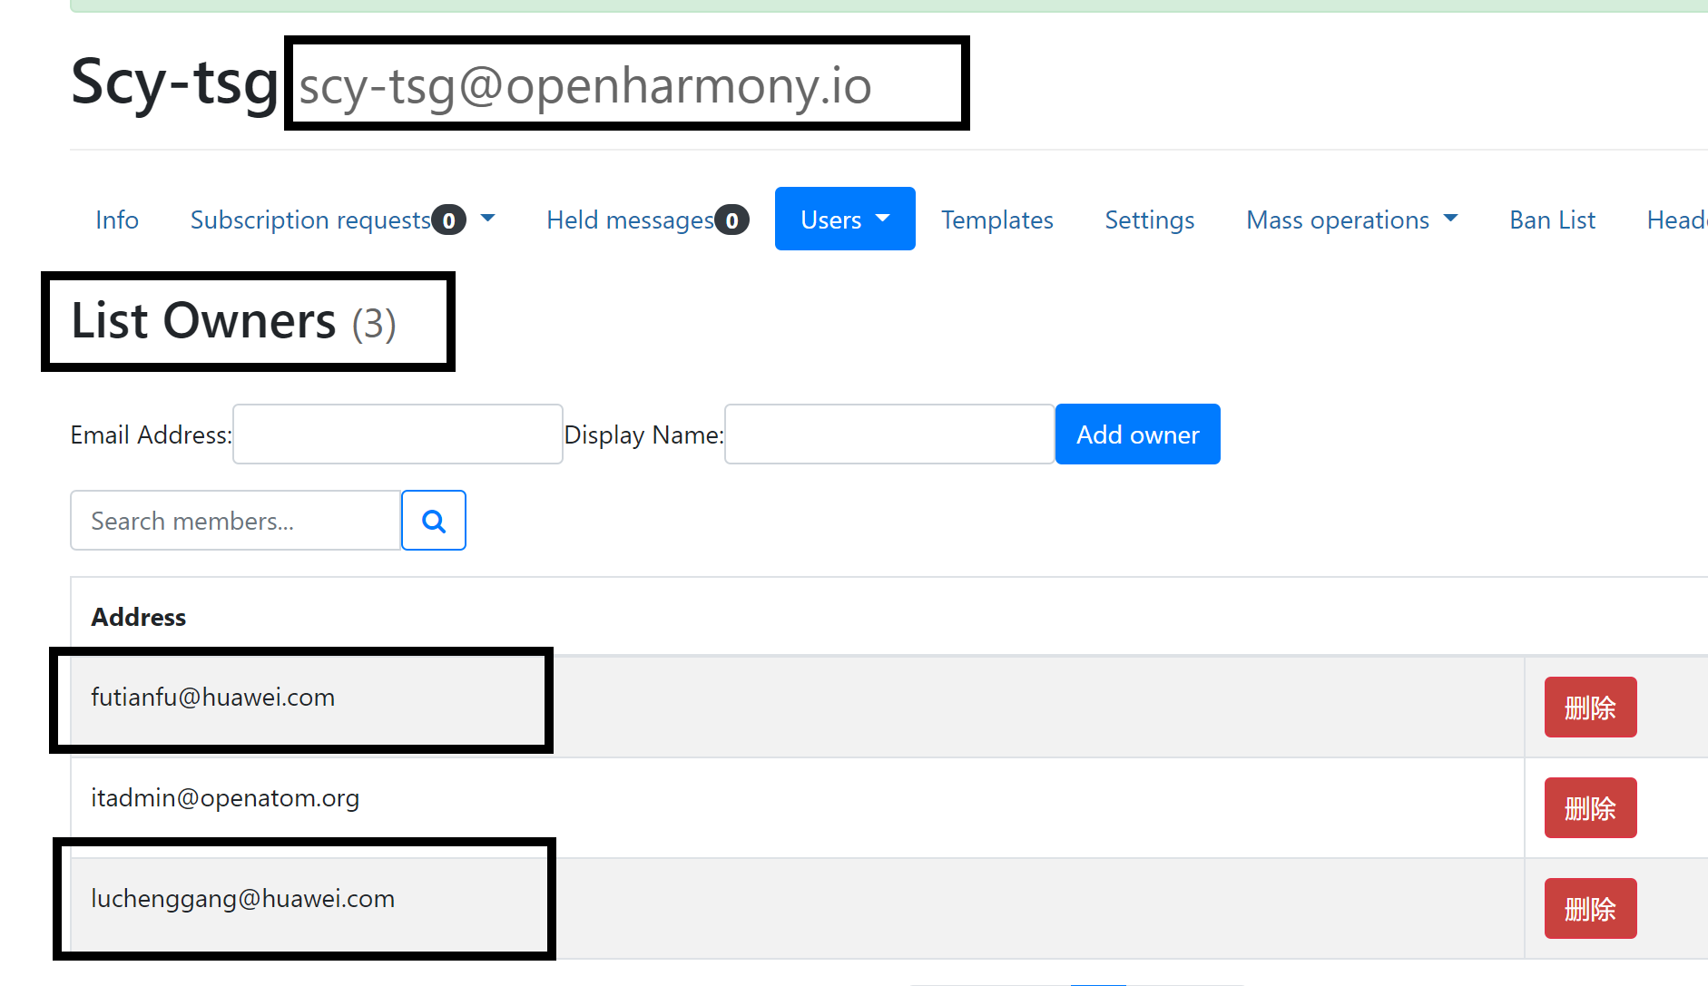Image resolution: width=1708 pixels, height=986 pixels.
Task: Focus the Display Name input field
Action: click(889, 434)
